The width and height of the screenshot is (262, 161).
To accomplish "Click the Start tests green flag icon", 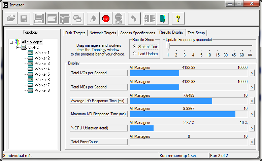I will pos(93,18).
